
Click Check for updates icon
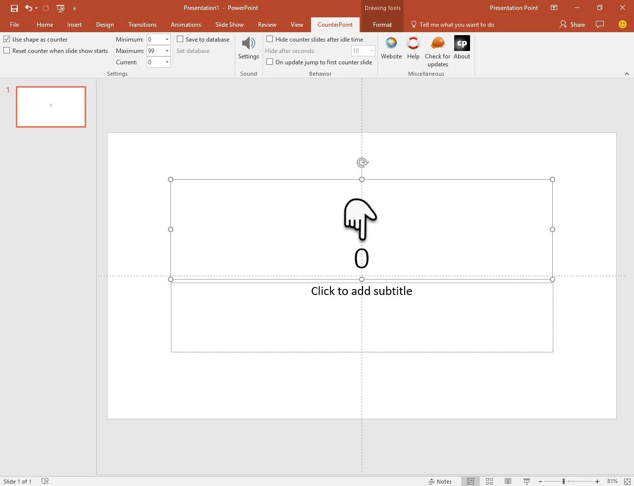coord(437,44)
